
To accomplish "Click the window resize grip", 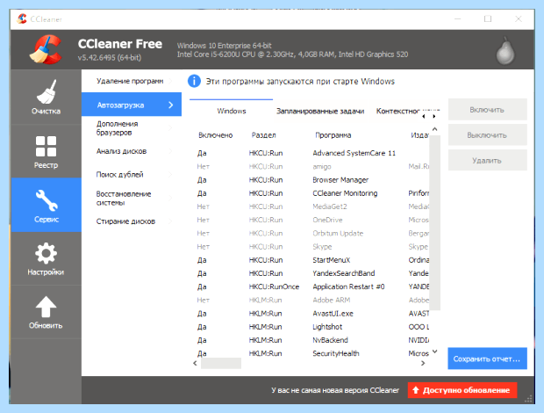I will 528,400.
